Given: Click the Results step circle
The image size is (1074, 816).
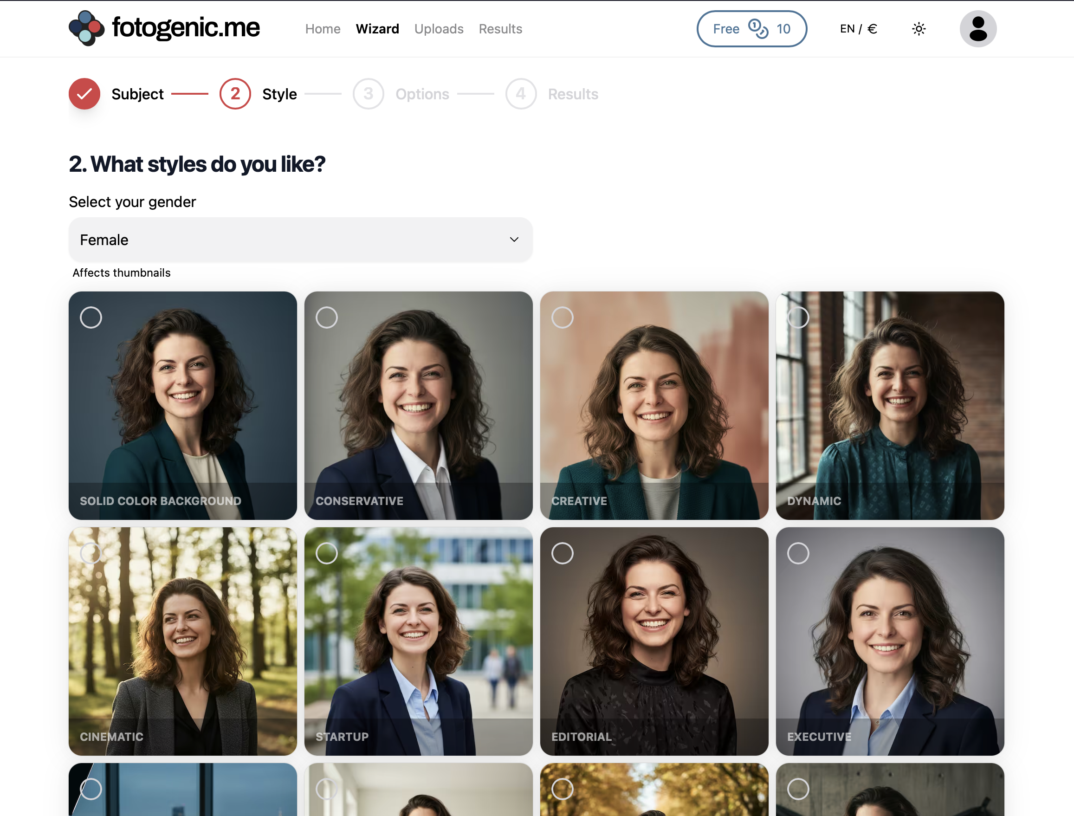Looking at the screenshot, I should coord(521,94).
